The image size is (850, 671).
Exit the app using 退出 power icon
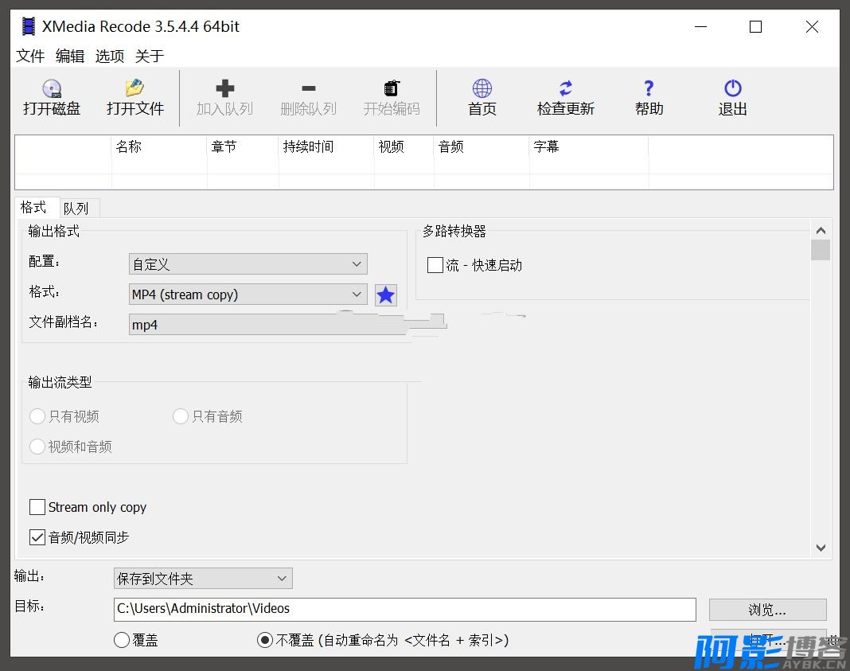[x=732, y=88]
